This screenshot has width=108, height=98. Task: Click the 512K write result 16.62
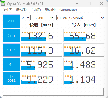coord(84,50)
